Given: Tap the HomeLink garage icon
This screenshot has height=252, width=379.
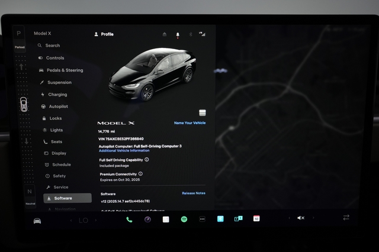Looking at the screenshot, I should coord(165,34).
